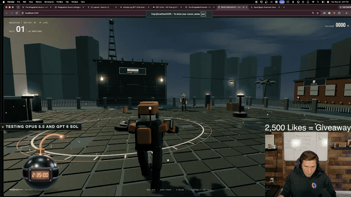Open the Tab menu
Screen dimensions: 351x197
67,2
